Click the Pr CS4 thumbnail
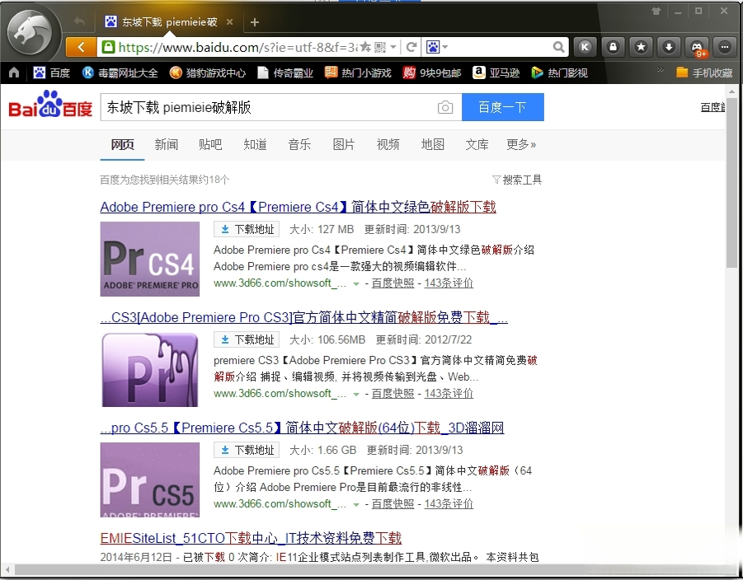 click(150, 259)
